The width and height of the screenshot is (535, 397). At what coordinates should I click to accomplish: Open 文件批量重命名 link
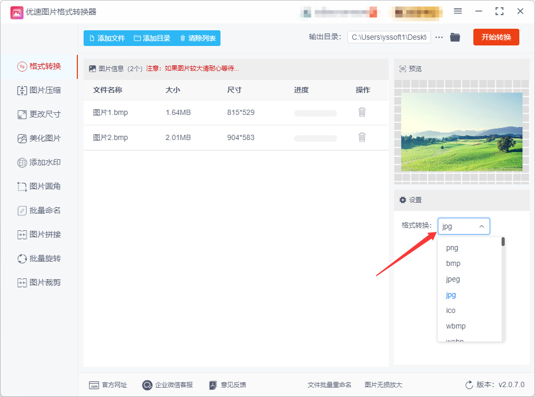(329, 385)
